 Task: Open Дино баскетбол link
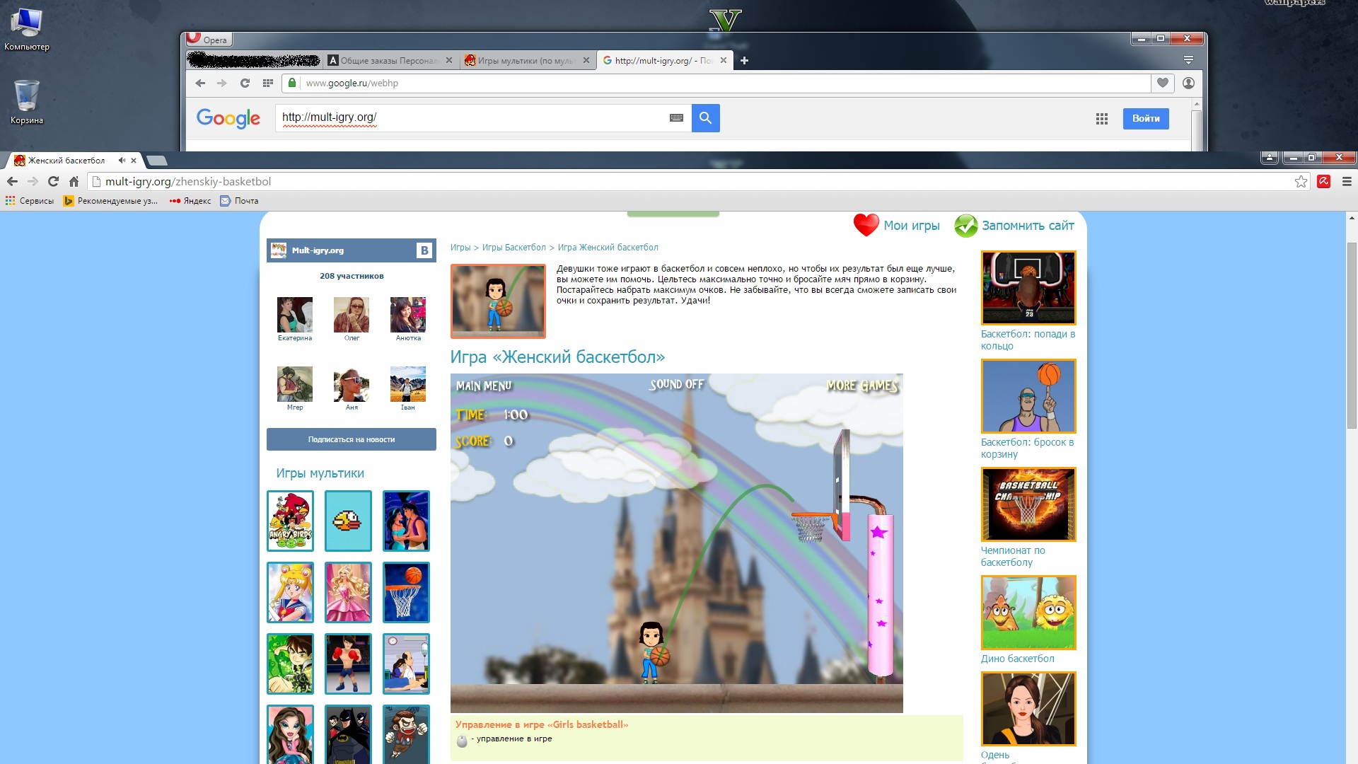coord(1017,659)
